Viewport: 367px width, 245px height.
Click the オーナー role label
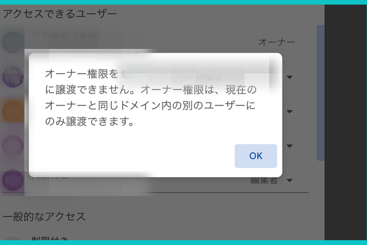click(x=277, y=42)
